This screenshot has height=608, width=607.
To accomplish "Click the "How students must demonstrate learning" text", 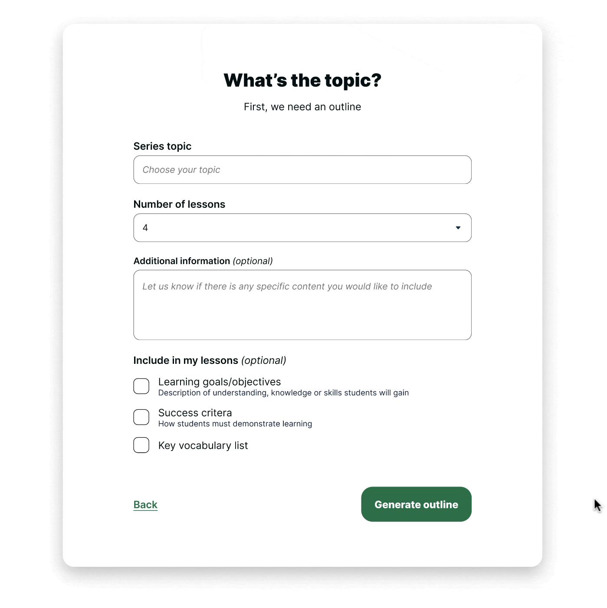I will coord(235,424).
